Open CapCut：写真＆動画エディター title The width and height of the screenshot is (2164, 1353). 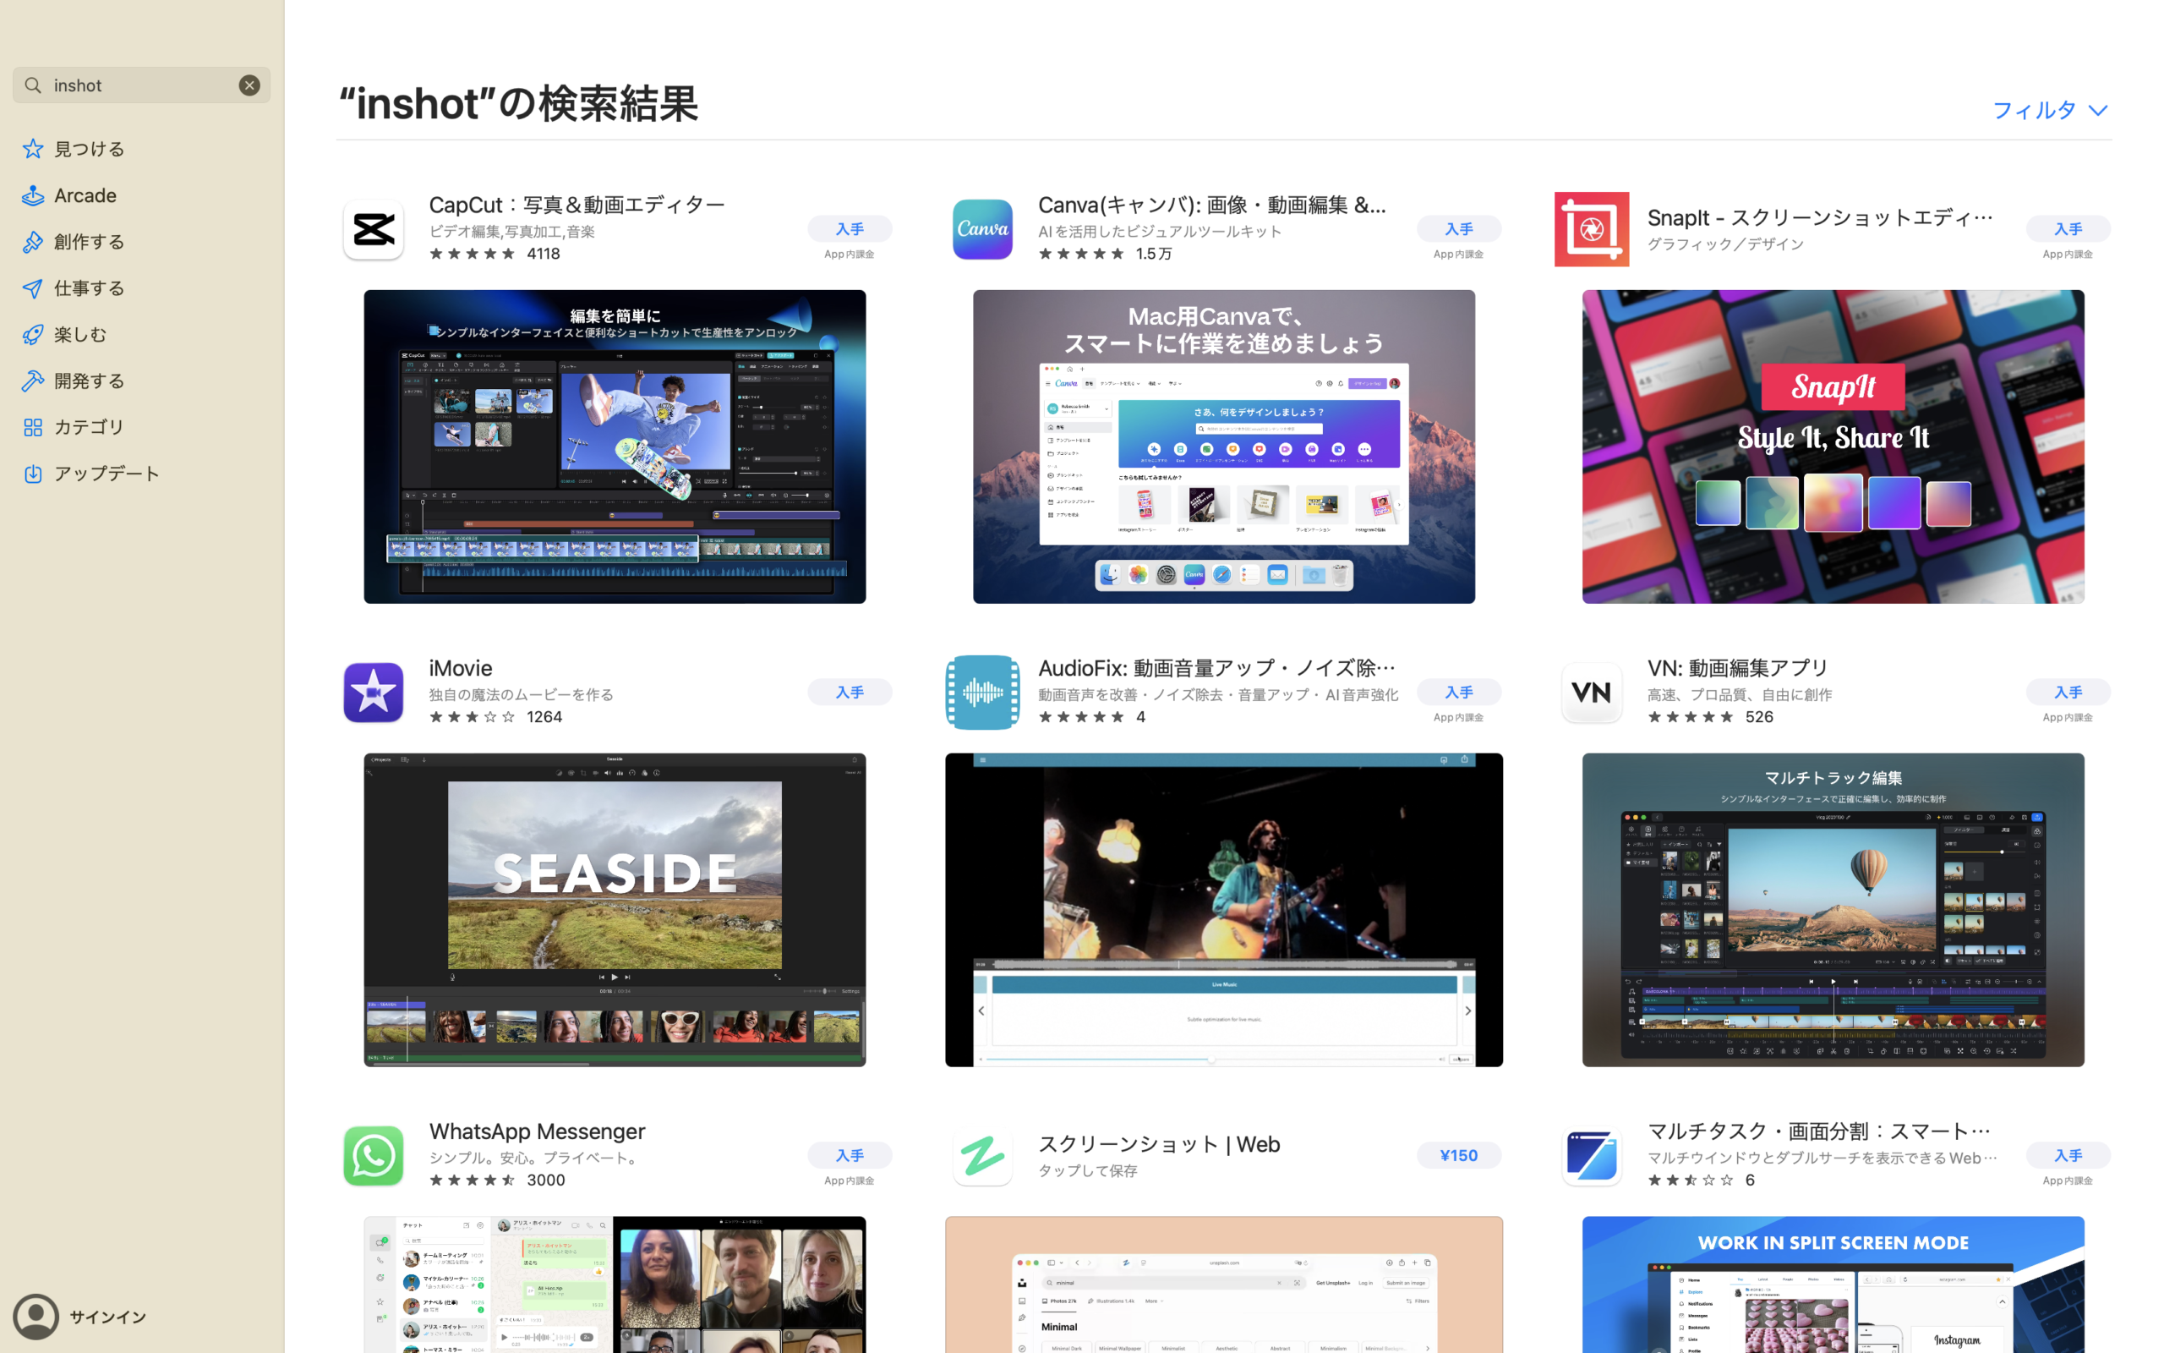[577, 205]
